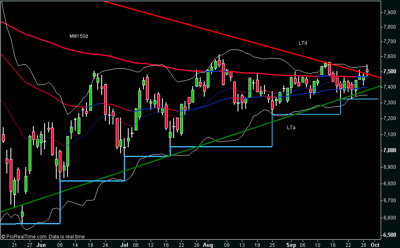Image resolution: width=400 pixels, height=248 pixels.
Task: Click the 18 date label on time axis
Action: [90, 245]
